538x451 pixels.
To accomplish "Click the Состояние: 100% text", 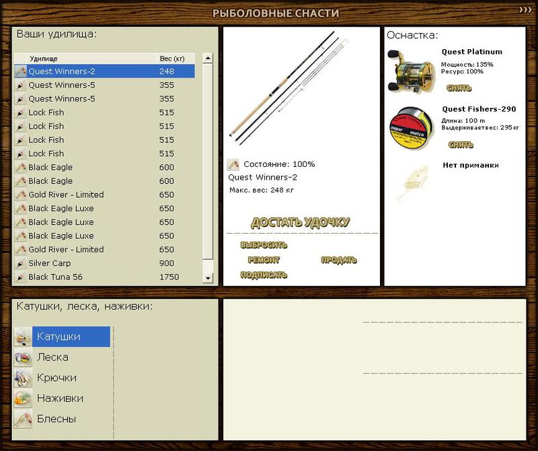I will click(279, 164).
